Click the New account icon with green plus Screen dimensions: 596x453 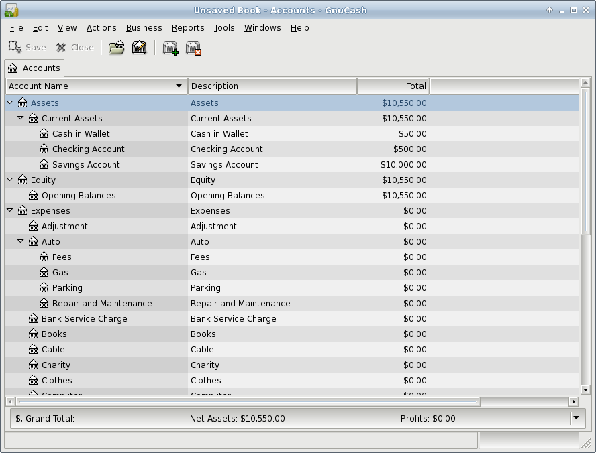point(170,48)
